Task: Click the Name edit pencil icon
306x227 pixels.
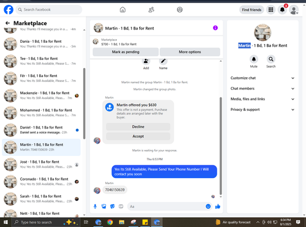Action: tap(163, 61)
